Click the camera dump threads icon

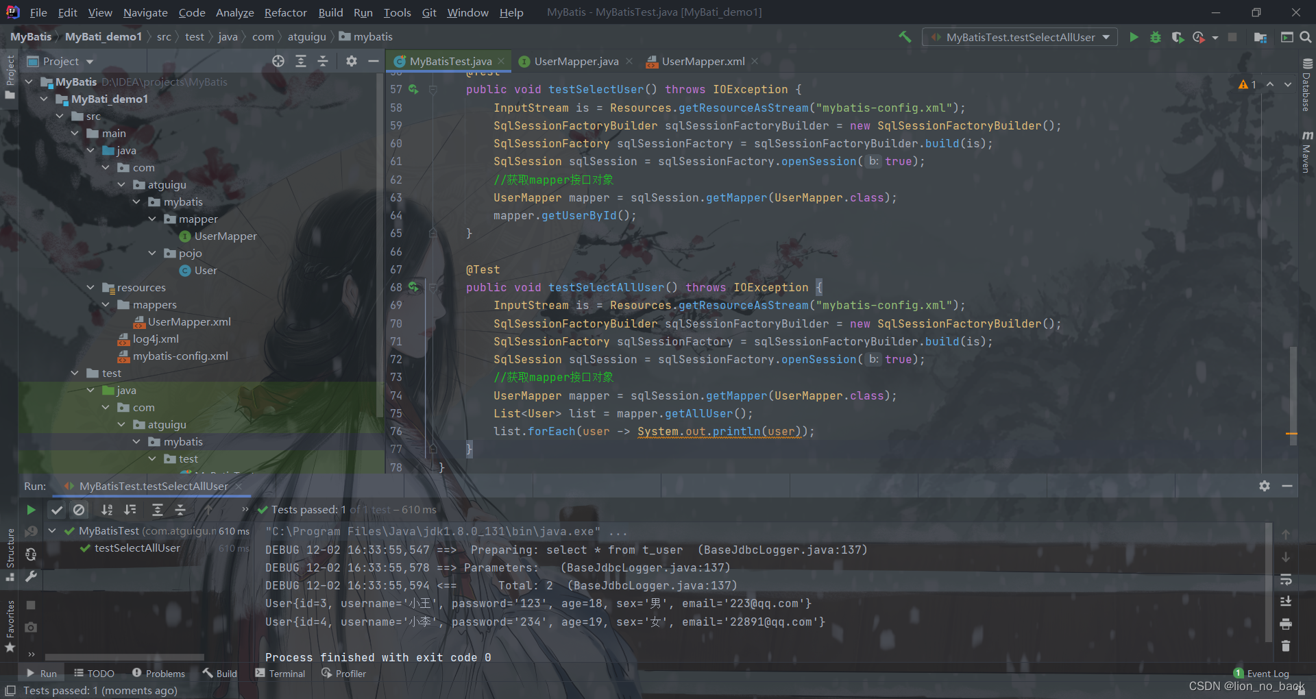tap(31, 627)
